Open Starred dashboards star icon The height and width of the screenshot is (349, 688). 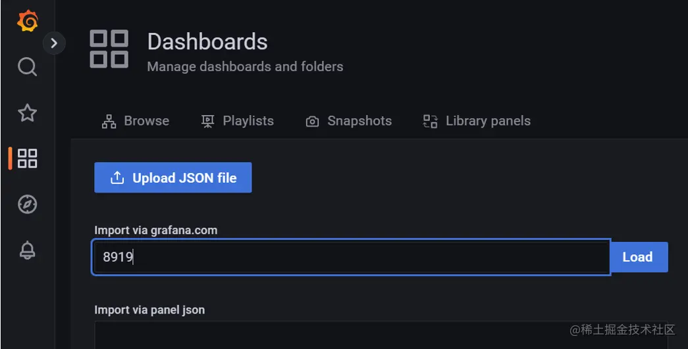27,113
